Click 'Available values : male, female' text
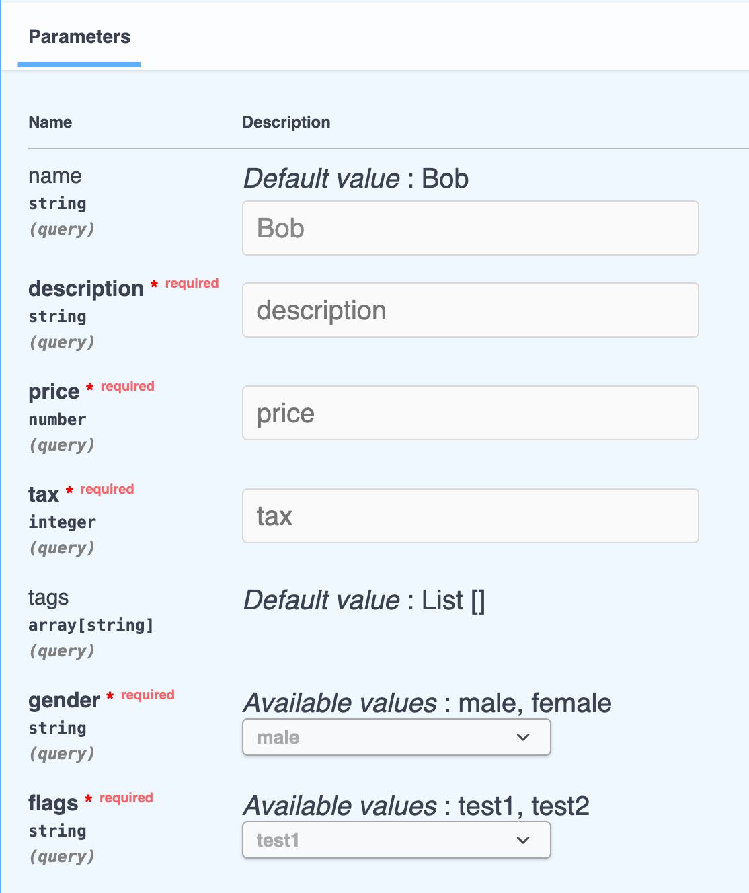This screenshot has height=893, width=749. (427, 703)
